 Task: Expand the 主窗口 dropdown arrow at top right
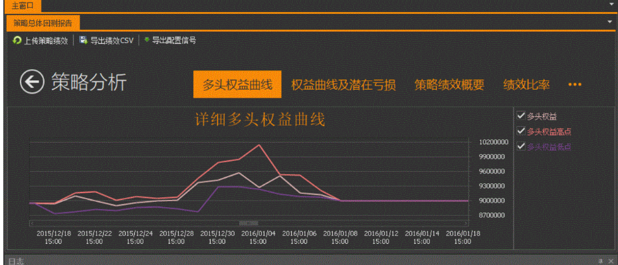(611, 5)
